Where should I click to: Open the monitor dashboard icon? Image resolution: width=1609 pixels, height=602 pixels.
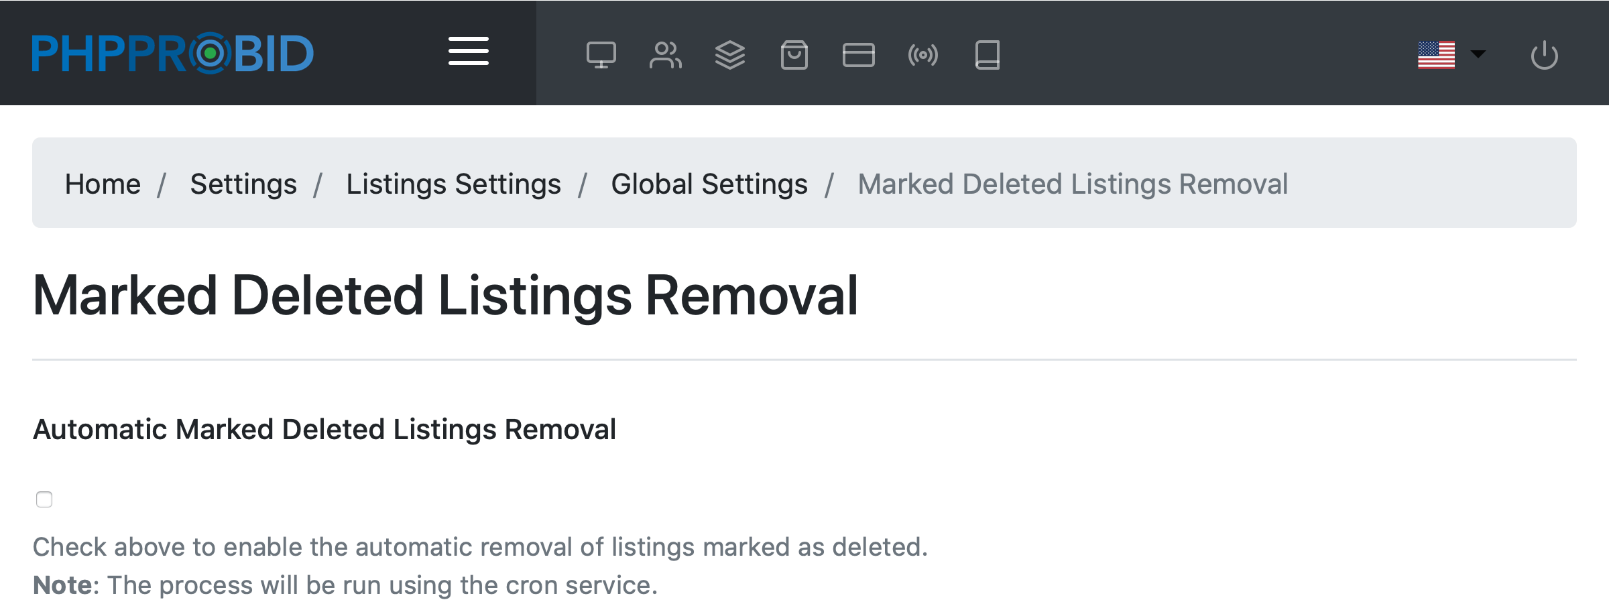[x=601, y=55]
